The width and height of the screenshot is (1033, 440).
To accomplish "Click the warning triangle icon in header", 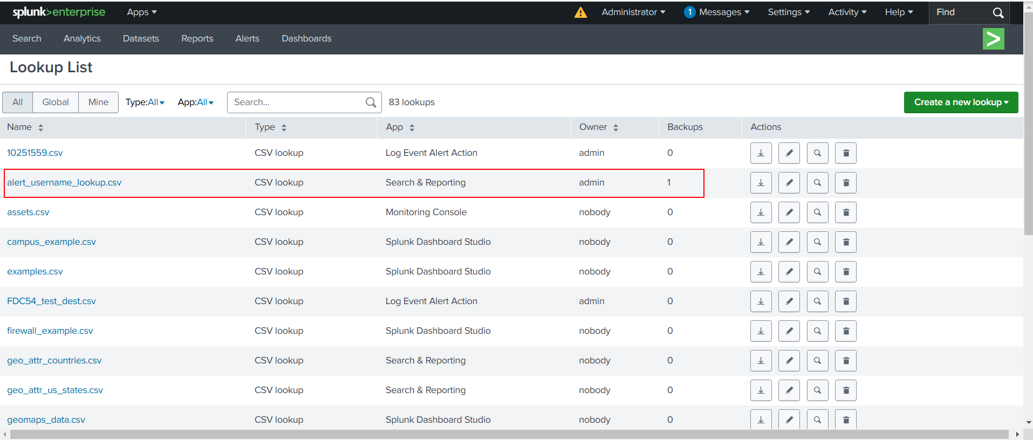I will click(580, 12).
